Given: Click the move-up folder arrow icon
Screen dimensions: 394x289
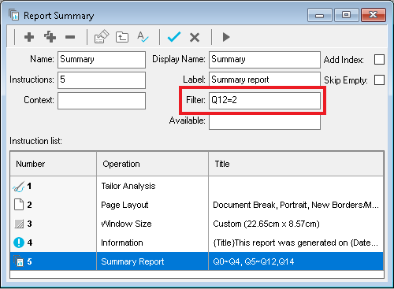Looking at the screenshot, I should (x=122, y=37).
